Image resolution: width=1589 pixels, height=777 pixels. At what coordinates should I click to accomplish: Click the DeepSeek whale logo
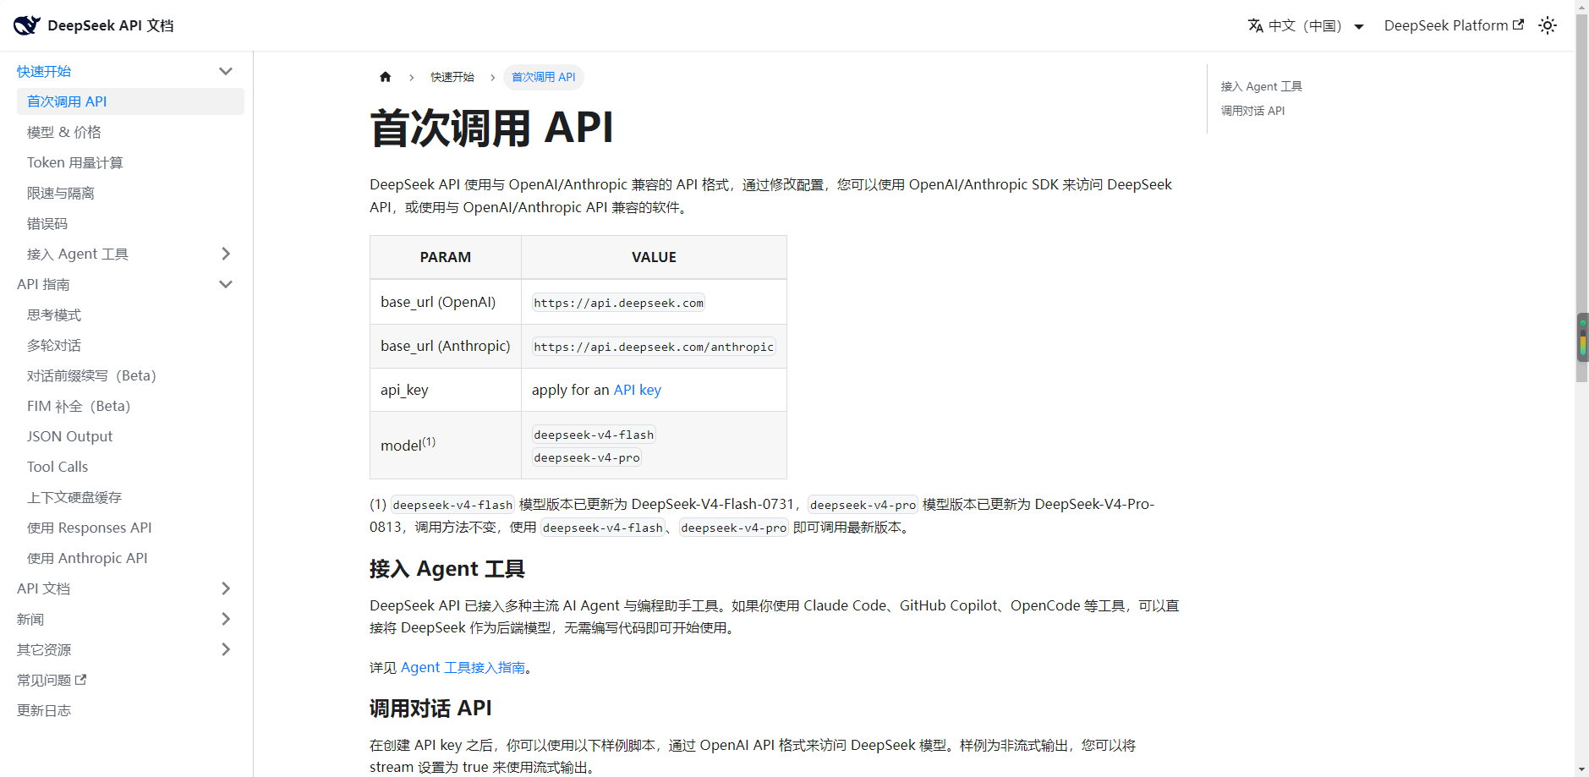click(x=27, y=25)
